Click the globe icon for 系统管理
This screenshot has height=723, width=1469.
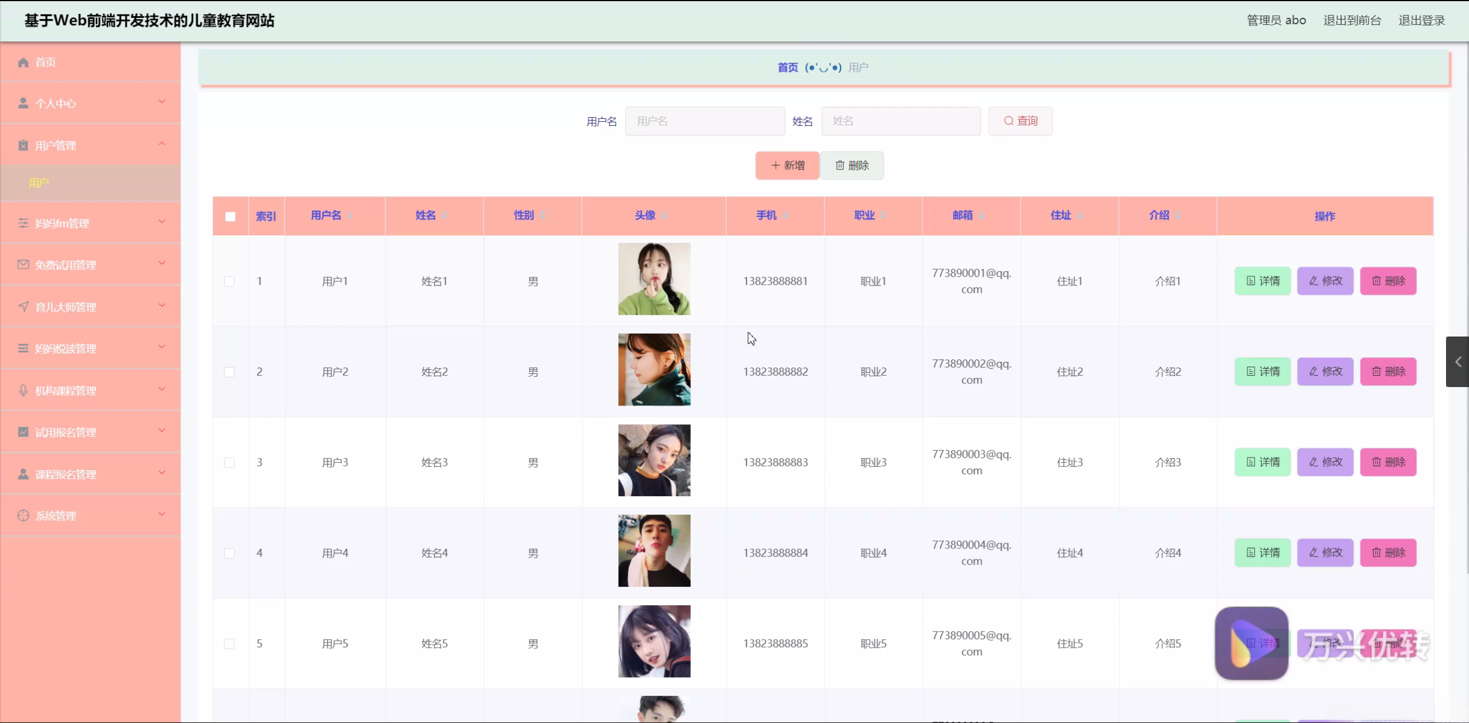[x=23, y=516]
